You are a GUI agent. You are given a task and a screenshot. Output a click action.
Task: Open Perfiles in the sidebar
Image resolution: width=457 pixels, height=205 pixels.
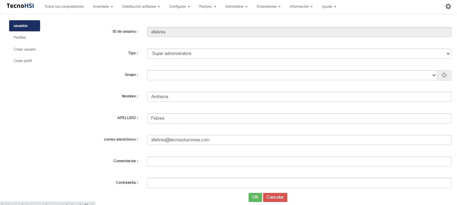[20, 37]
